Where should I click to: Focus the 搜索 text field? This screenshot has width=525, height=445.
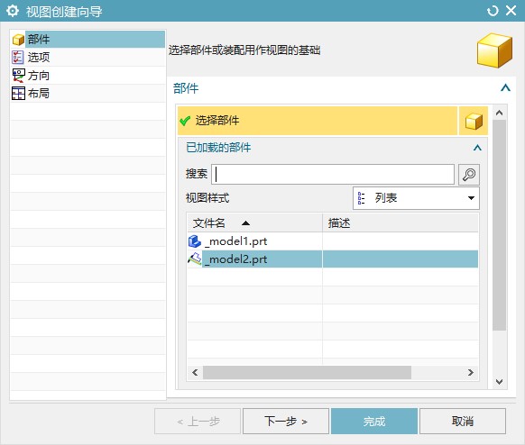coord(333,174)
